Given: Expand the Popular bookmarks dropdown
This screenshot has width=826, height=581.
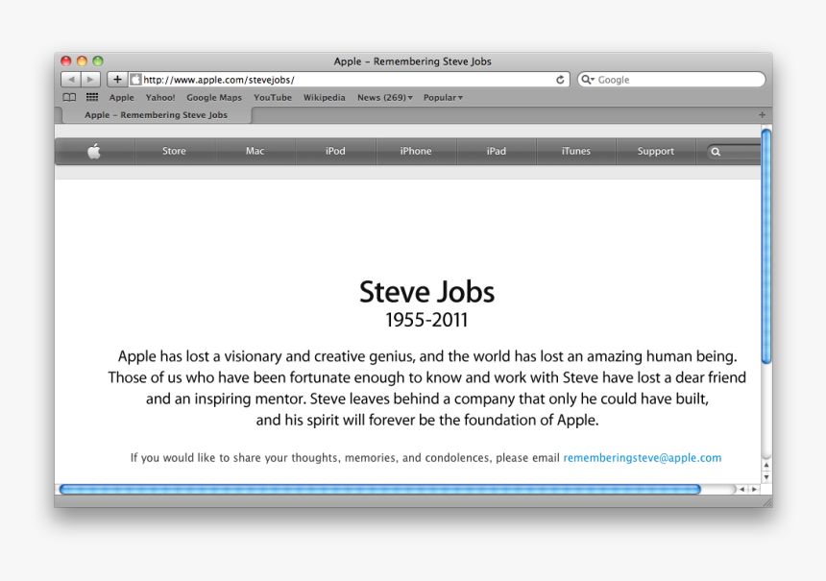Looking at the screenshot, I should click(x=443, y=97).
